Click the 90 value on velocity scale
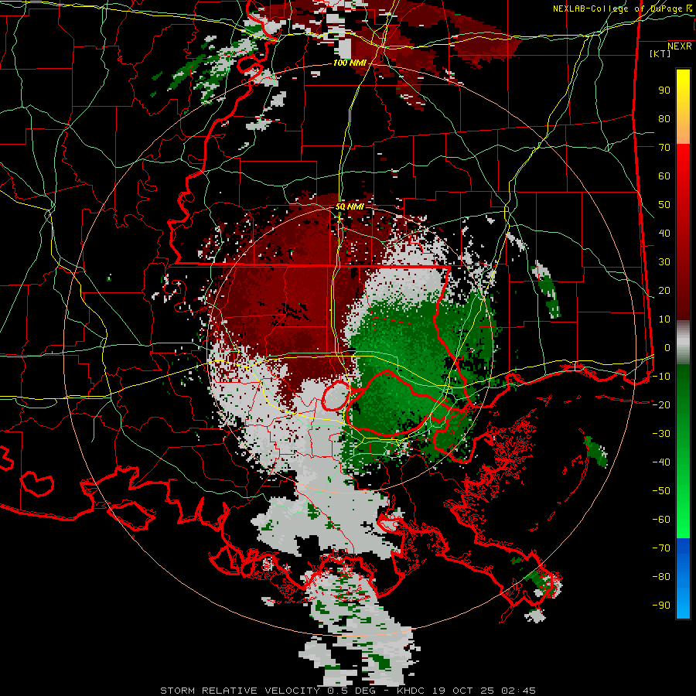 664,90
